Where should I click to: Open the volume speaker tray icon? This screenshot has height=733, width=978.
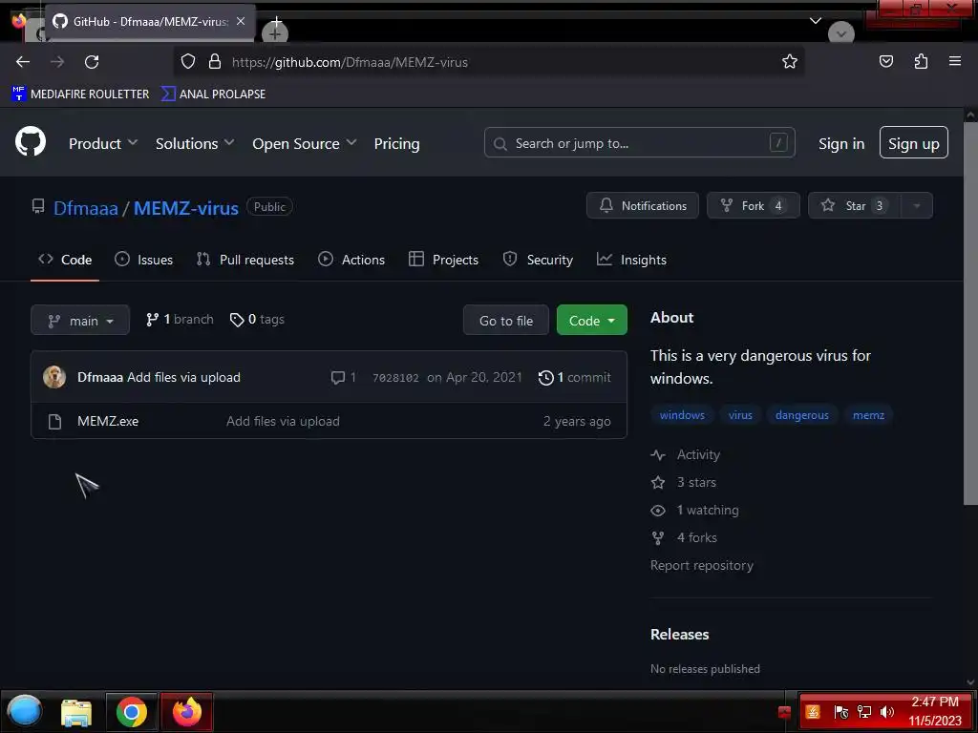(887, 712)
